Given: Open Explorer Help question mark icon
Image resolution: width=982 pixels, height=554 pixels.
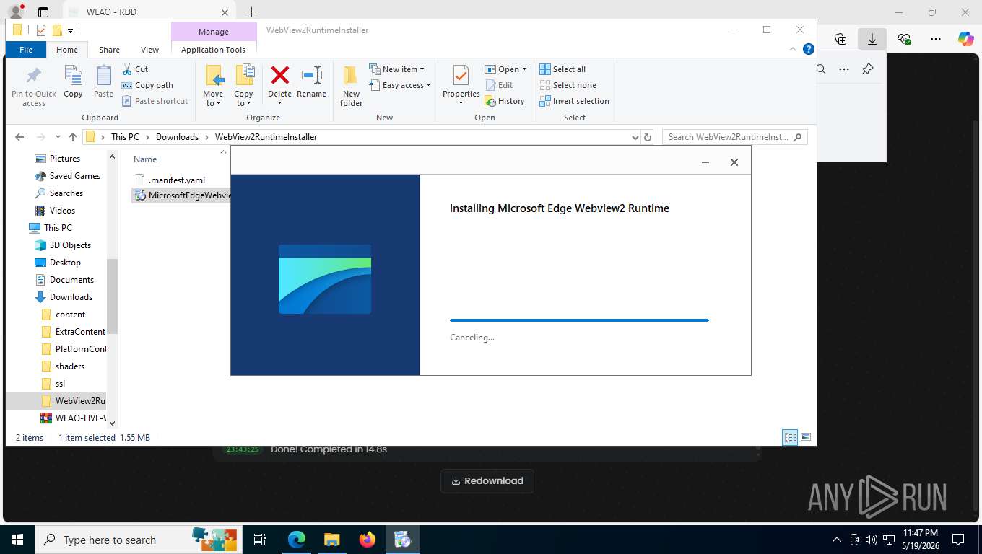Looking at the screenshot, I should click(809, 49).
